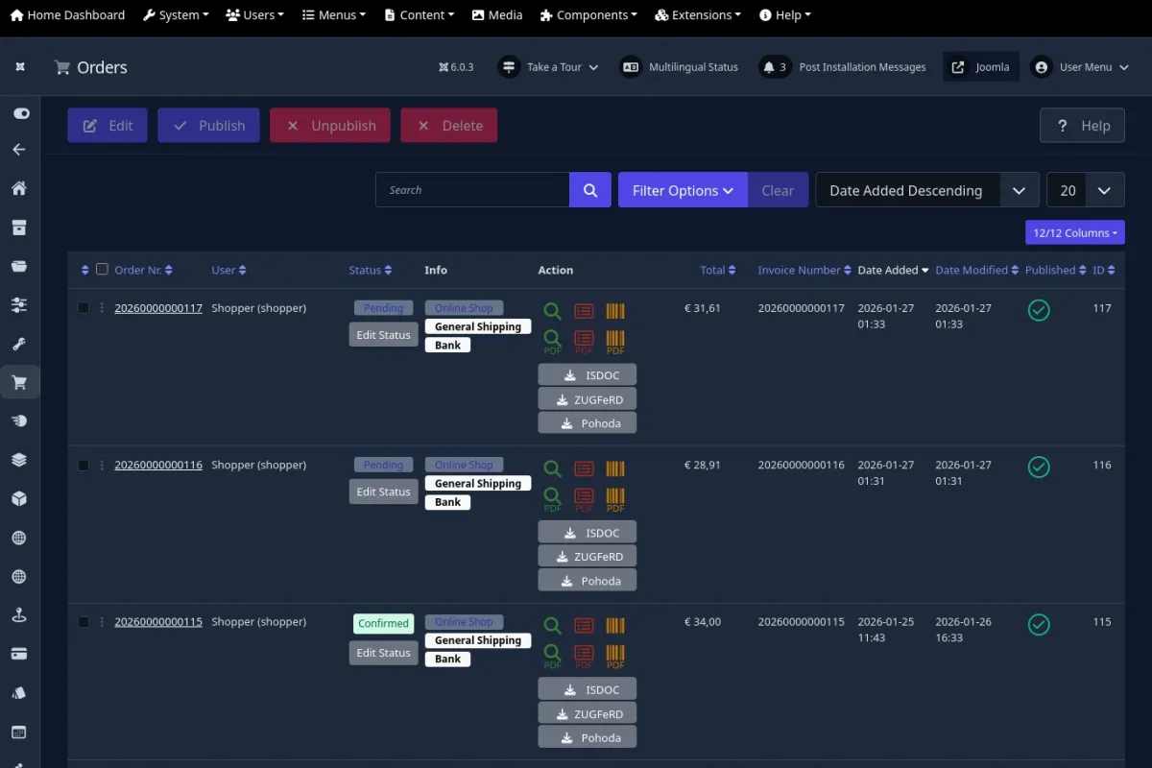Expand the Filter Options dropdown

(683, 190)
